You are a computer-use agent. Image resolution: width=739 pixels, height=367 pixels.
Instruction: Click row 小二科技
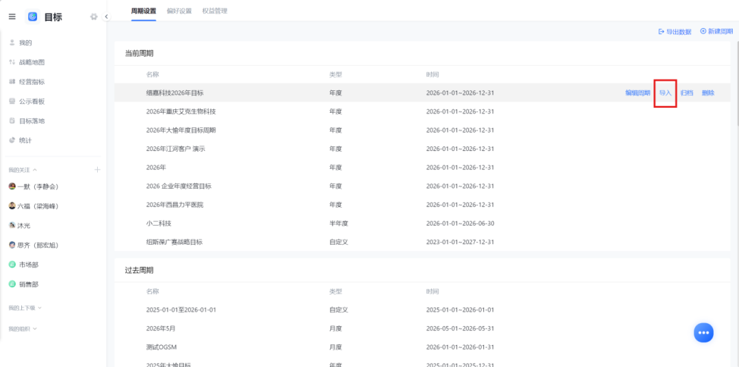click(x=422, y=223)
